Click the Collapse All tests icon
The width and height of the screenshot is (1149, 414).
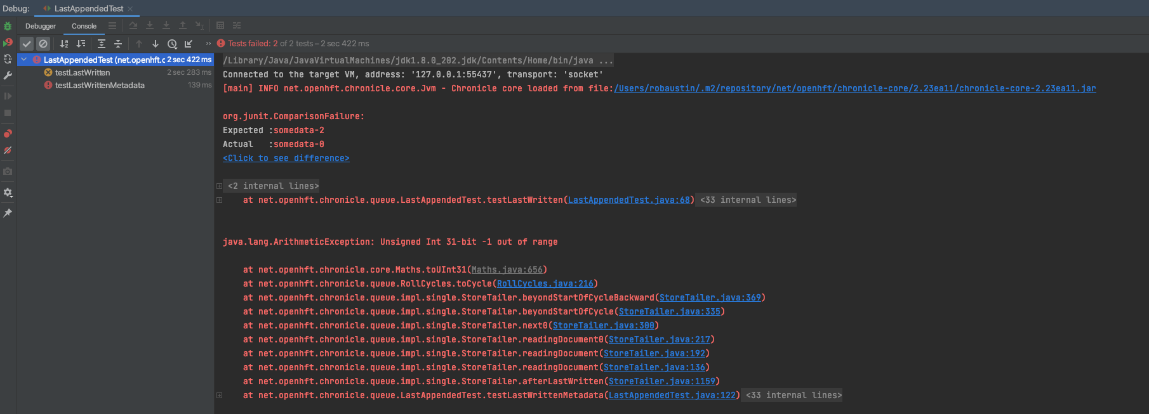coord(118,44)
